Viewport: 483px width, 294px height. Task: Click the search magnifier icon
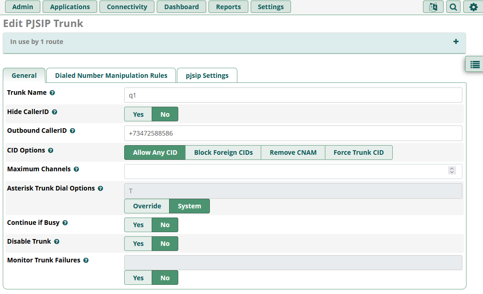click(453, 7)
